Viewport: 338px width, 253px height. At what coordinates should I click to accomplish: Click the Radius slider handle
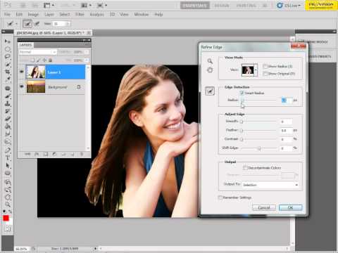(x=242, y=100)
